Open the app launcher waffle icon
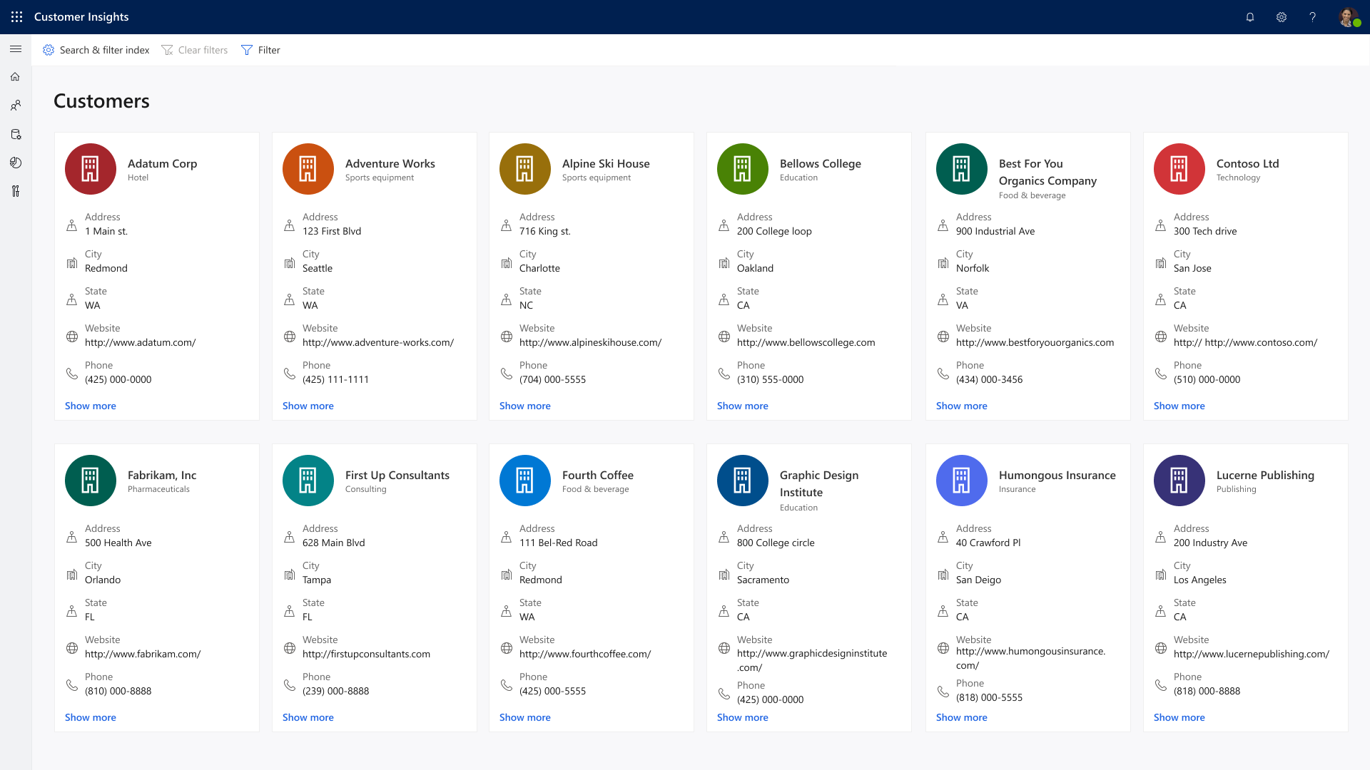This screenshot has height=770, width=1370. coord(16,16)
